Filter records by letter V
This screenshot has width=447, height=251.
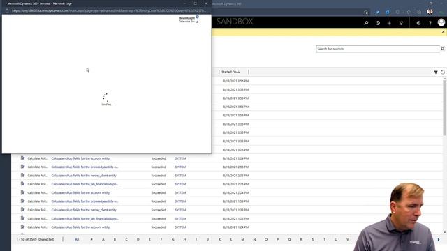(348, 240)
